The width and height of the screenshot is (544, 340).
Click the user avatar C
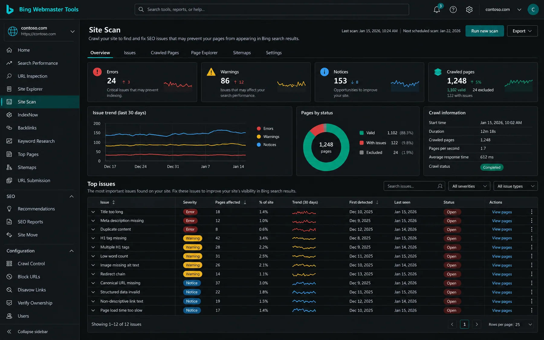pos(533,9)
